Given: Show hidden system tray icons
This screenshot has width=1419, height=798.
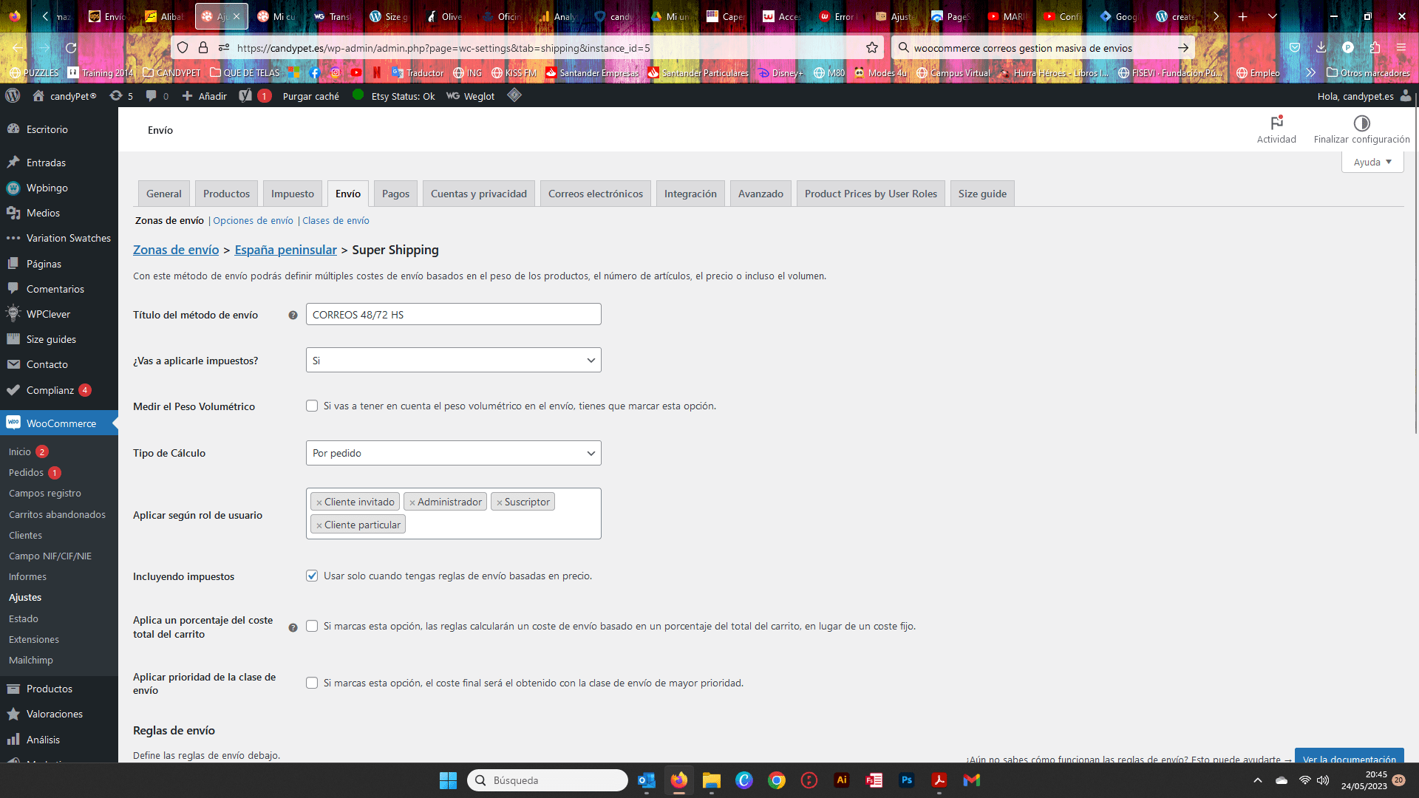Looking at the screenshot, I should click(x=1258, y=780).
